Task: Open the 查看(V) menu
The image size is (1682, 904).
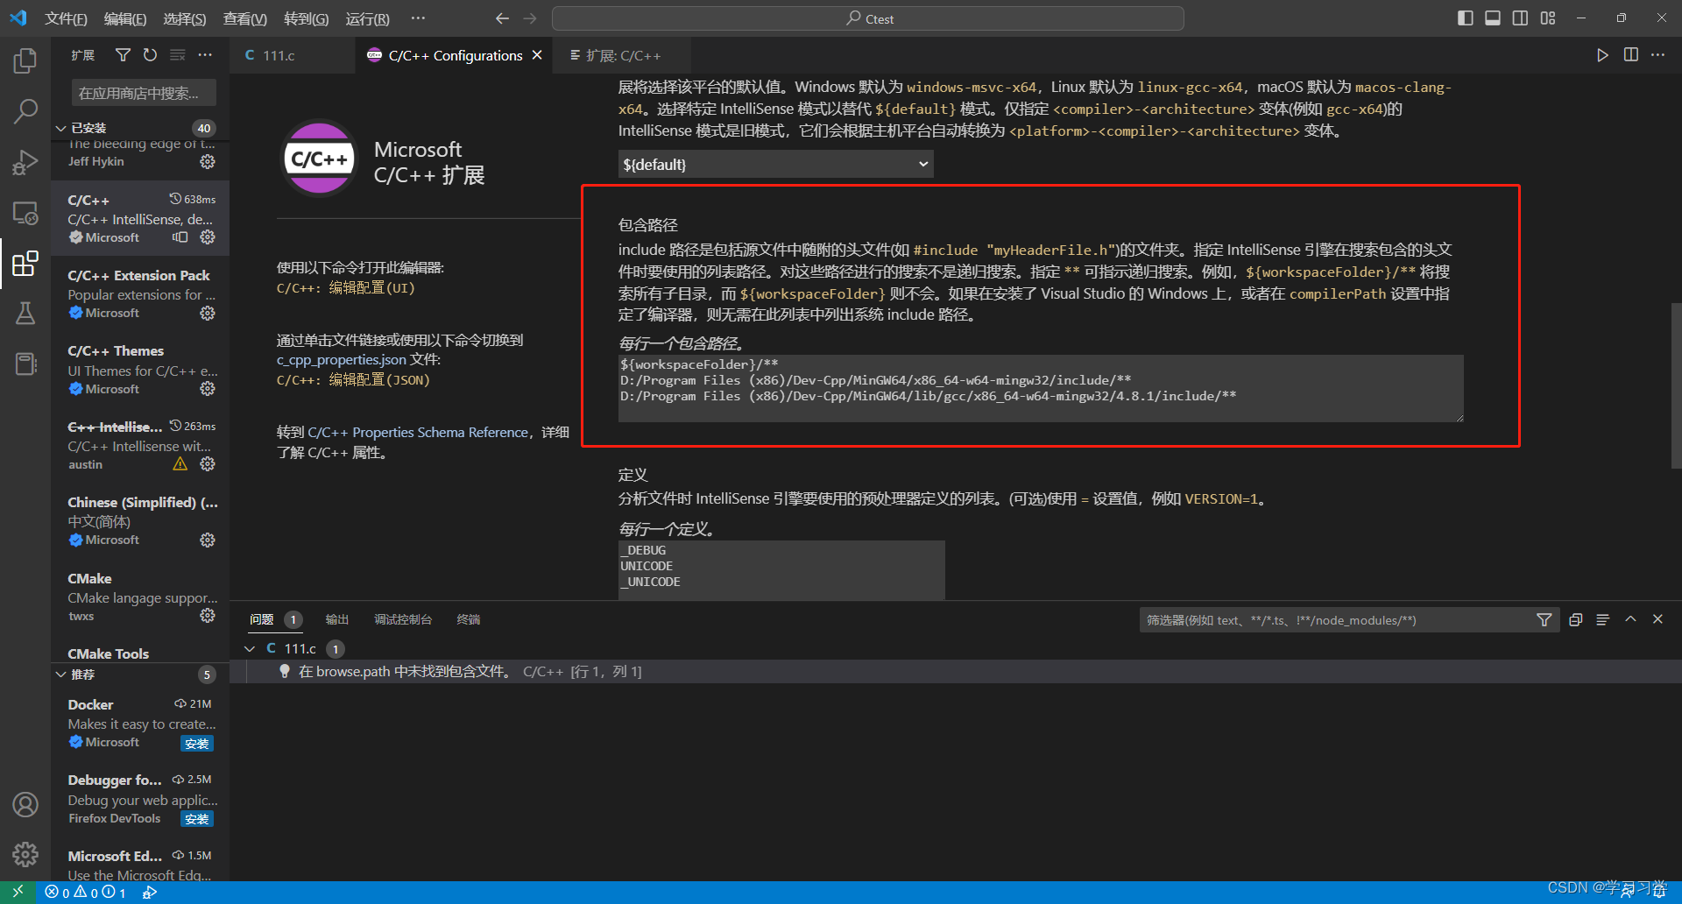Action: pos(244,18)
